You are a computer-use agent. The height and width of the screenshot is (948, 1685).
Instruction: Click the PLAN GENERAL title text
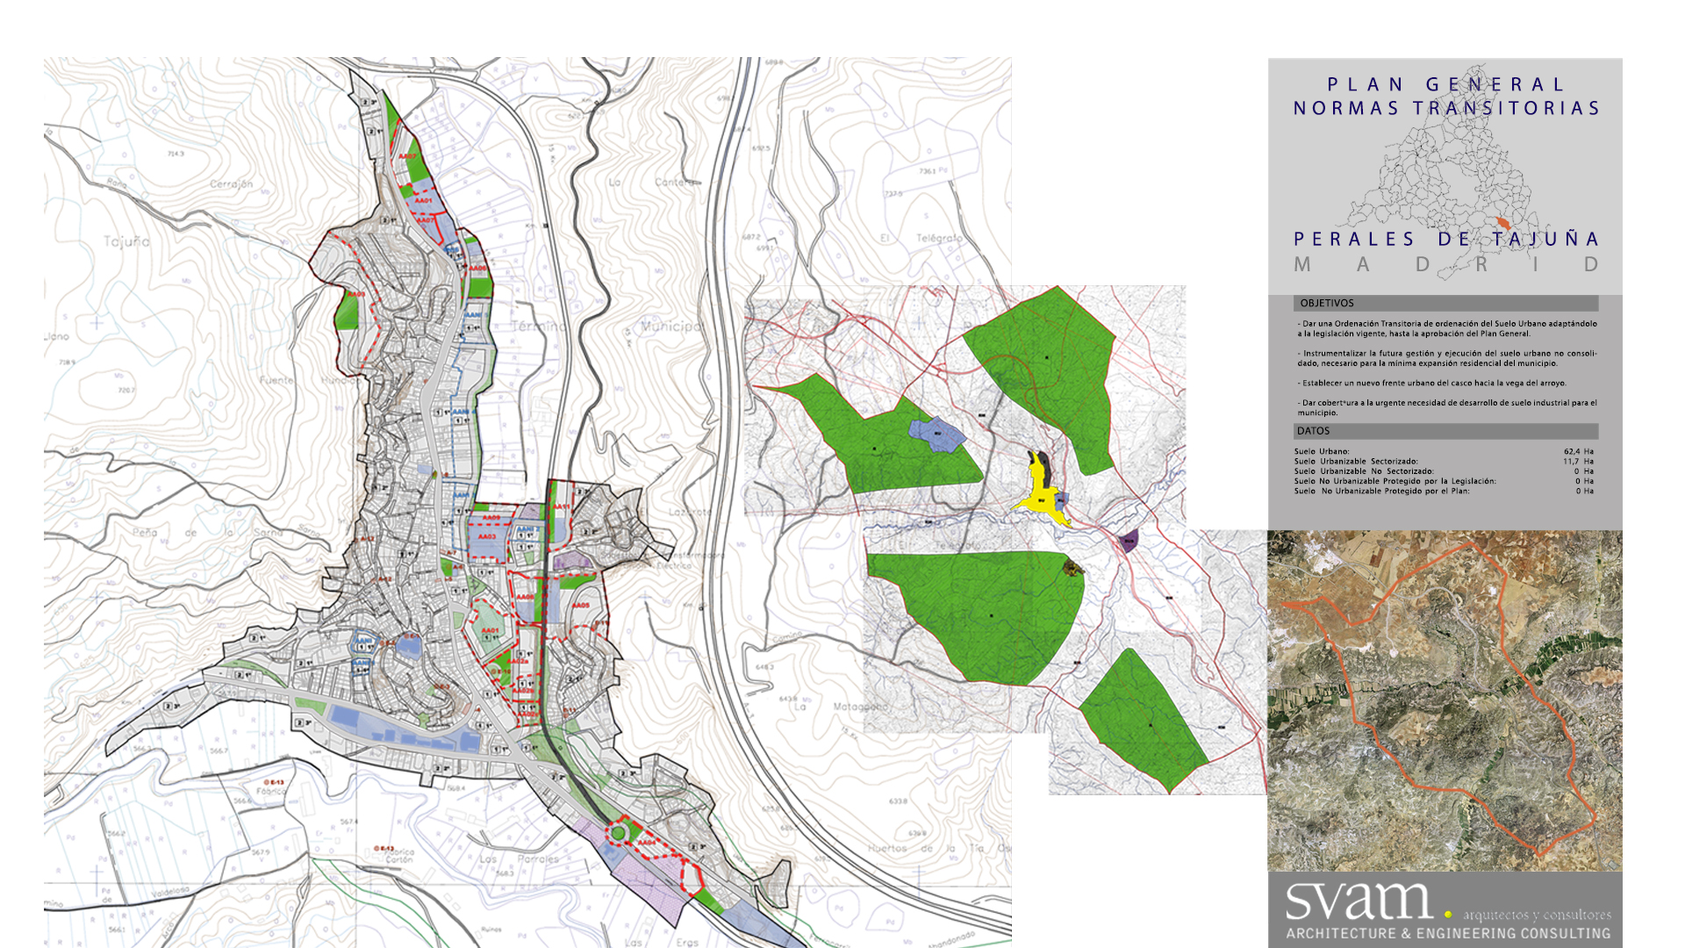[1445, 85]
